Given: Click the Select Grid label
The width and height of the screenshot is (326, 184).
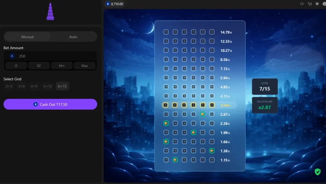Looking at the screenshot, I should 12,79.
